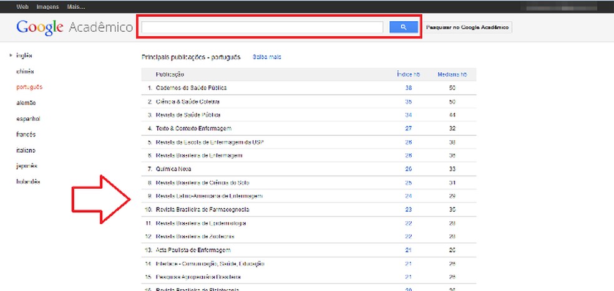Select holandês in the language sidebar
Image resolution: width=614 pixels, height=291 pixels.
[x=28, y=181]
